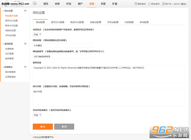The image size is (191, 140).
Task: Click the 网站设置 group heading
Action: pos(9,11)
